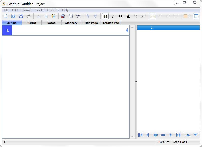Screen dimensions: 202x147
Task: Collapse step 1 with the blue left triangle
Action: click(127, 30)
